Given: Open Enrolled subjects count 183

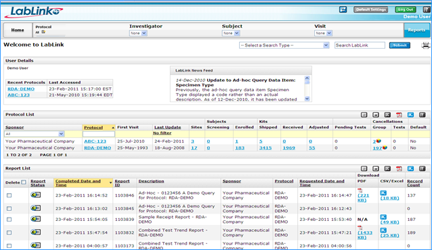Looking at the screenshot, I should point(240,148).
